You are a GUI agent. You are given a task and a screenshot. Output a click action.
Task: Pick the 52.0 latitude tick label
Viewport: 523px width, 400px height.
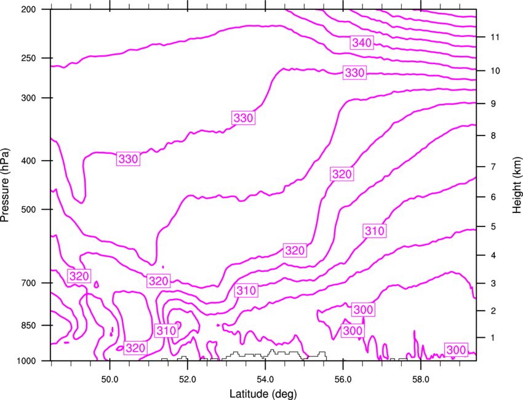click(x=188, y=380)
